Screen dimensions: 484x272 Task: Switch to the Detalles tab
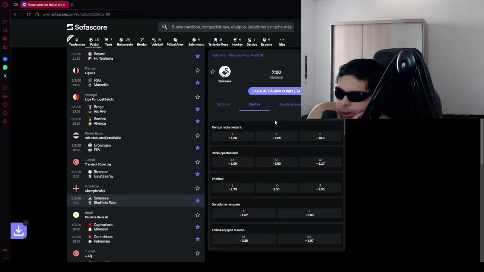(223, 104)
